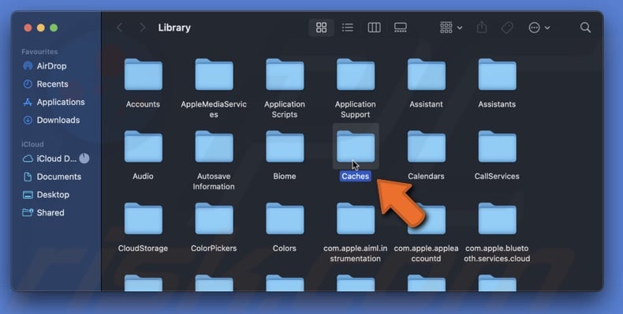Select the Assistants folder icon
The width and height of the screenshot is (623, 314).
[497, 74]
